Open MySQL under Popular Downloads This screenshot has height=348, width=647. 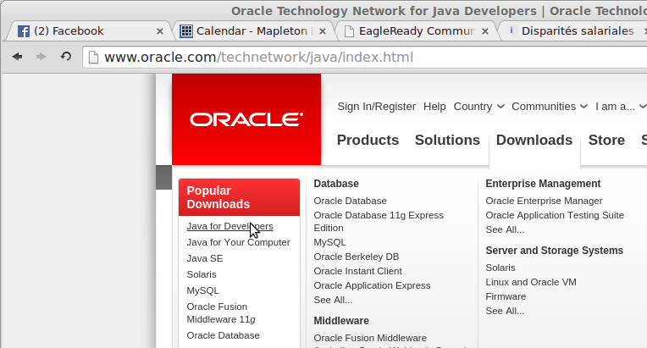[202, 290]
